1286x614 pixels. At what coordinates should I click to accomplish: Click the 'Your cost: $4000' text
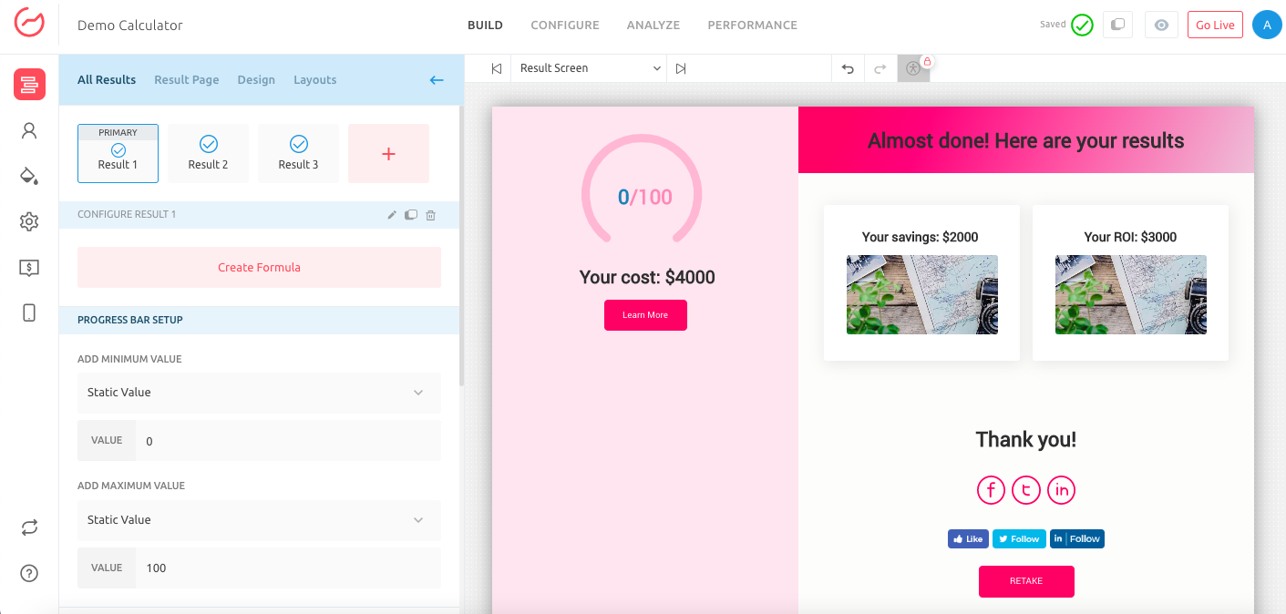coord(647,277)
